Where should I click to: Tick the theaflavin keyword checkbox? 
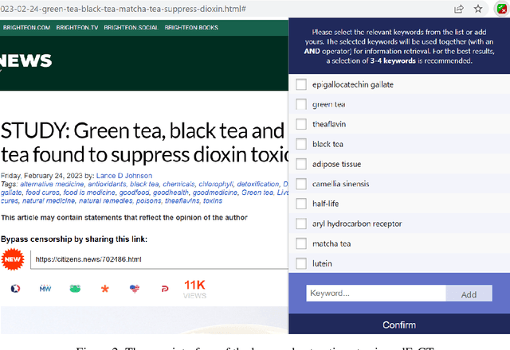coord(301,124)
